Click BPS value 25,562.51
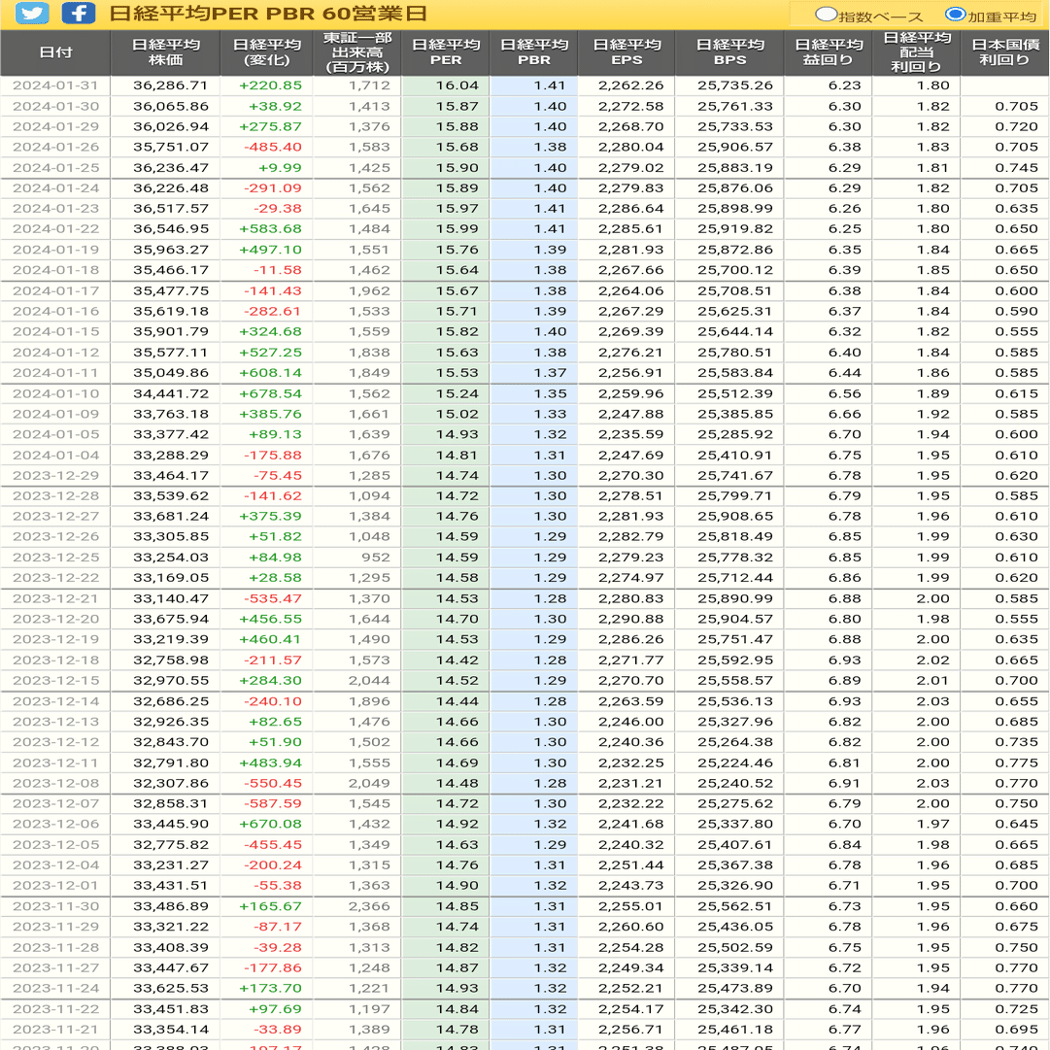 coord(735,906)
